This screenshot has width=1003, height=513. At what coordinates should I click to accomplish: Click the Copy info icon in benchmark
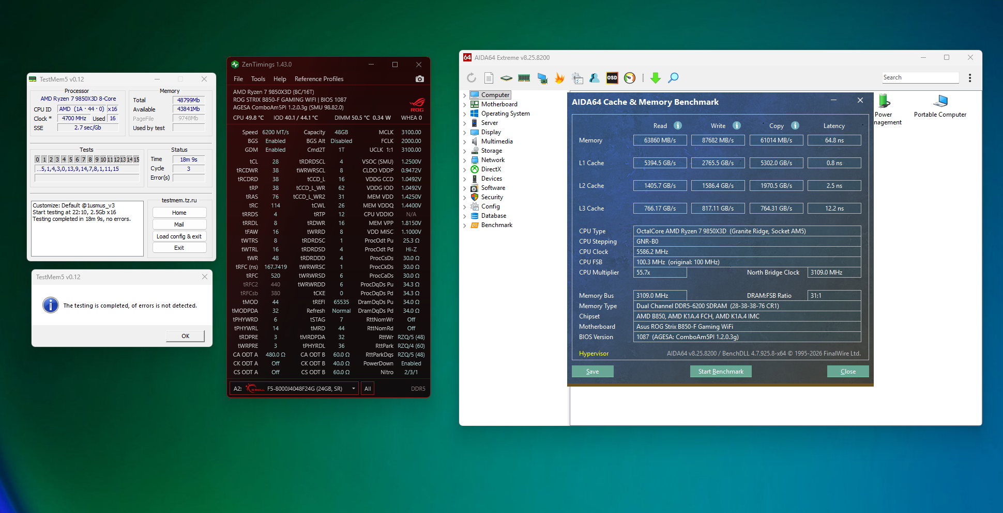point(795,125)
